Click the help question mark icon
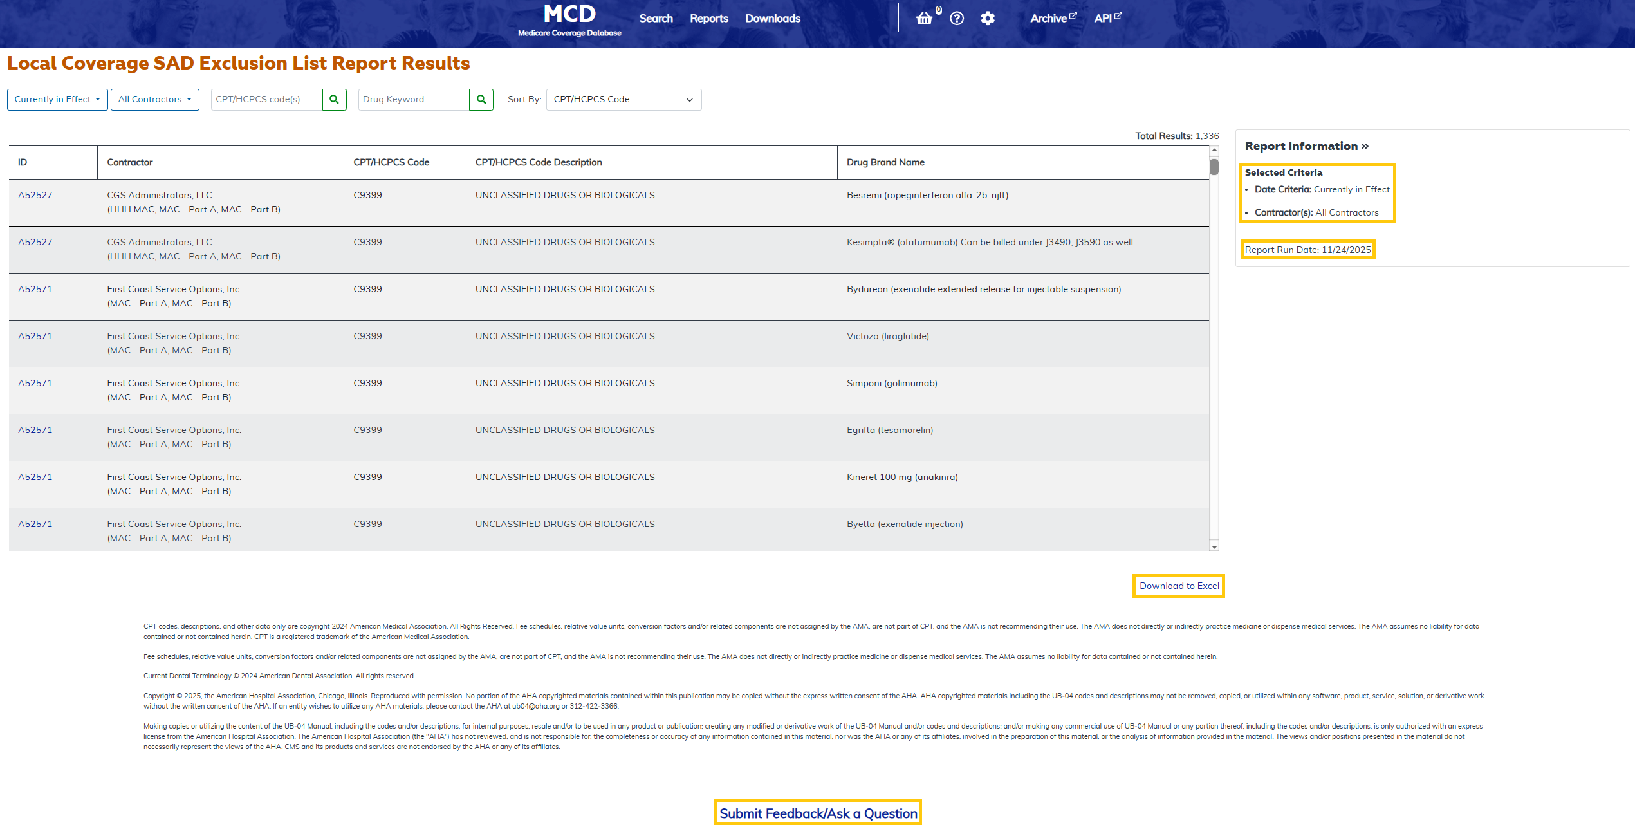1635x827 pixels. tap(957, 18)
